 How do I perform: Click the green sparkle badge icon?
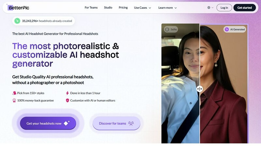pos(17,21)
